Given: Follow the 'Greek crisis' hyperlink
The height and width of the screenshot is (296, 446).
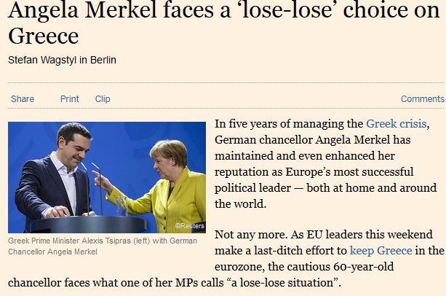Looking at the screenshot, I should pyautogui.click(x=397, y=124).
